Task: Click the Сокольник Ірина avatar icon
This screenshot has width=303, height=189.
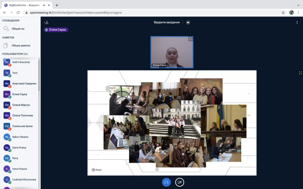Action: tap(7, 126)
